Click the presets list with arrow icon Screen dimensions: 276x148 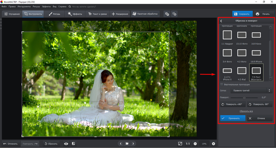coord(174,14)
